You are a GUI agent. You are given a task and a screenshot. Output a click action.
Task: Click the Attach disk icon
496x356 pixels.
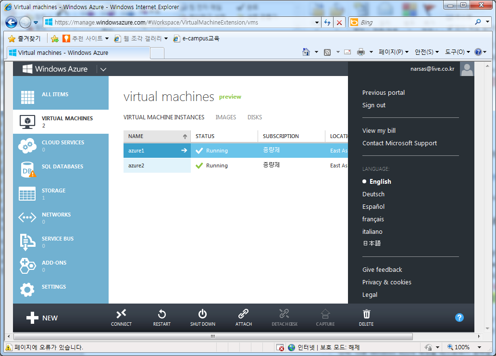[243, 314]
